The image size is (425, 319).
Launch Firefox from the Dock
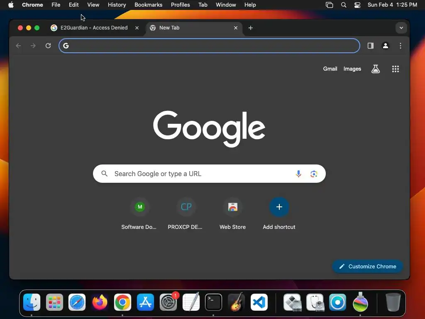(100, 302)
